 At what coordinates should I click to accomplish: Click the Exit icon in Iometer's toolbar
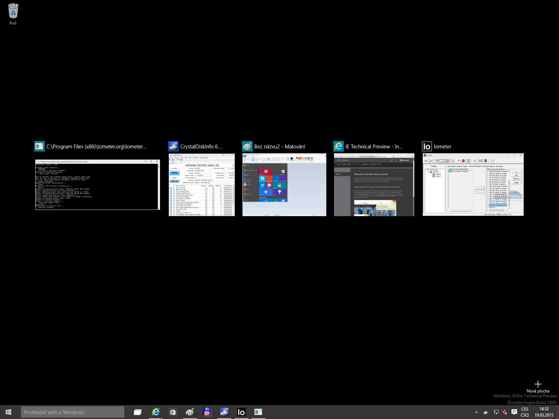click(486, 161)
